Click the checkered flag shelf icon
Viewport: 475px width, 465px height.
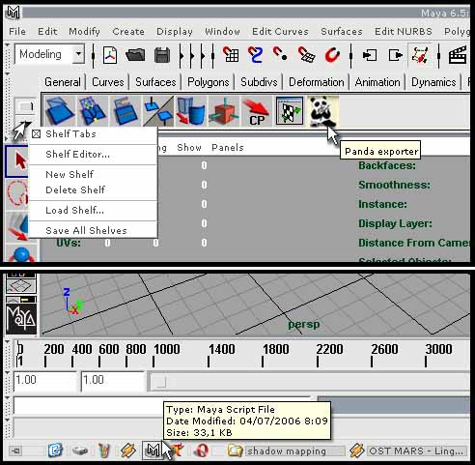[x=290, y=110]
